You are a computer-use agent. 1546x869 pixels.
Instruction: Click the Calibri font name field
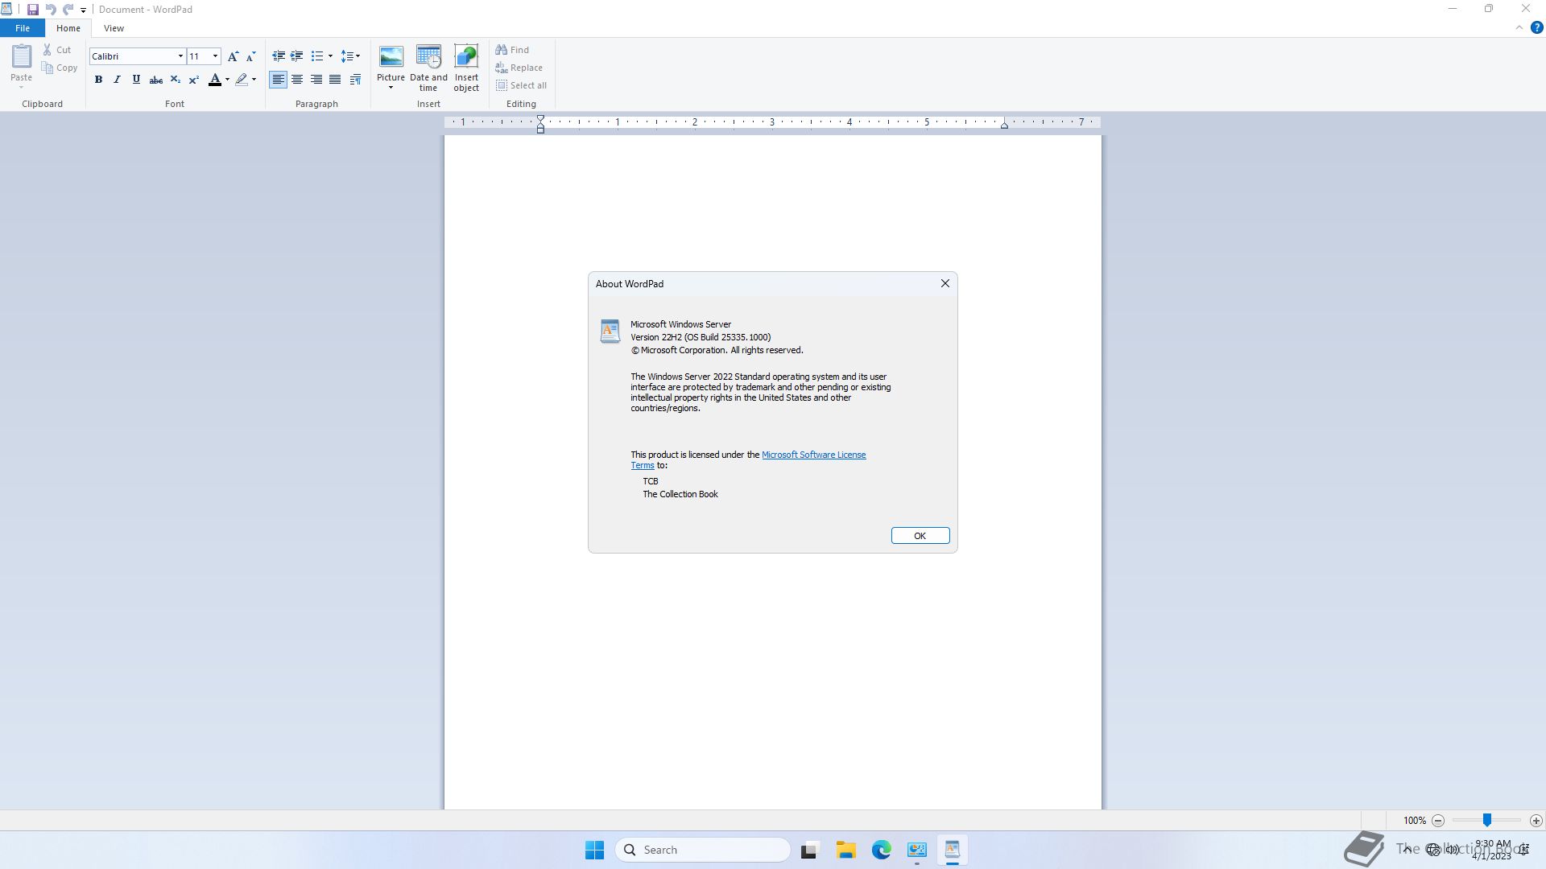133,56
